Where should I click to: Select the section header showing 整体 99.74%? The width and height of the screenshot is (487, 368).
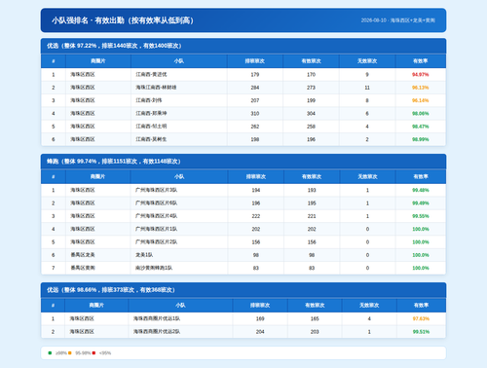pos(243,162)
